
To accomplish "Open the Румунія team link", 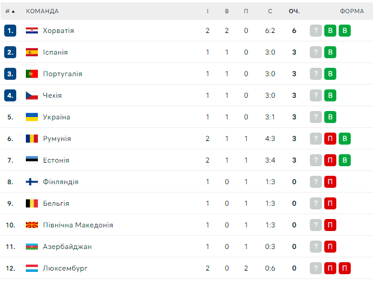I will [x=57, y=139].
